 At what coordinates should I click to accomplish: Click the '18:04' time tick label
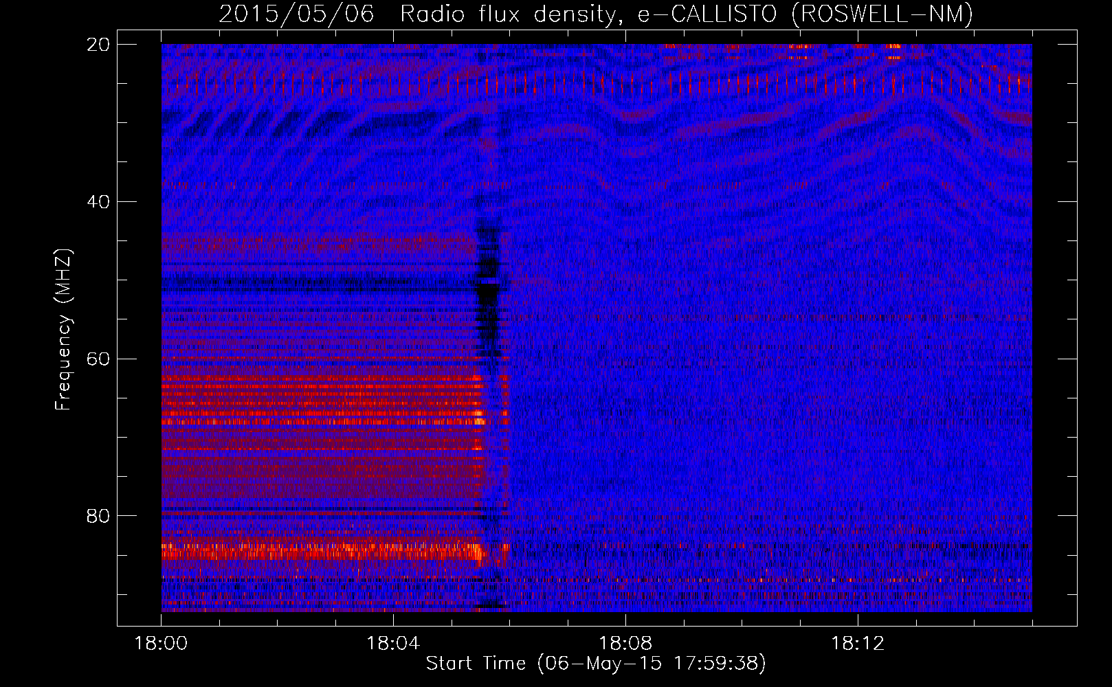click(x=393, y=644)
